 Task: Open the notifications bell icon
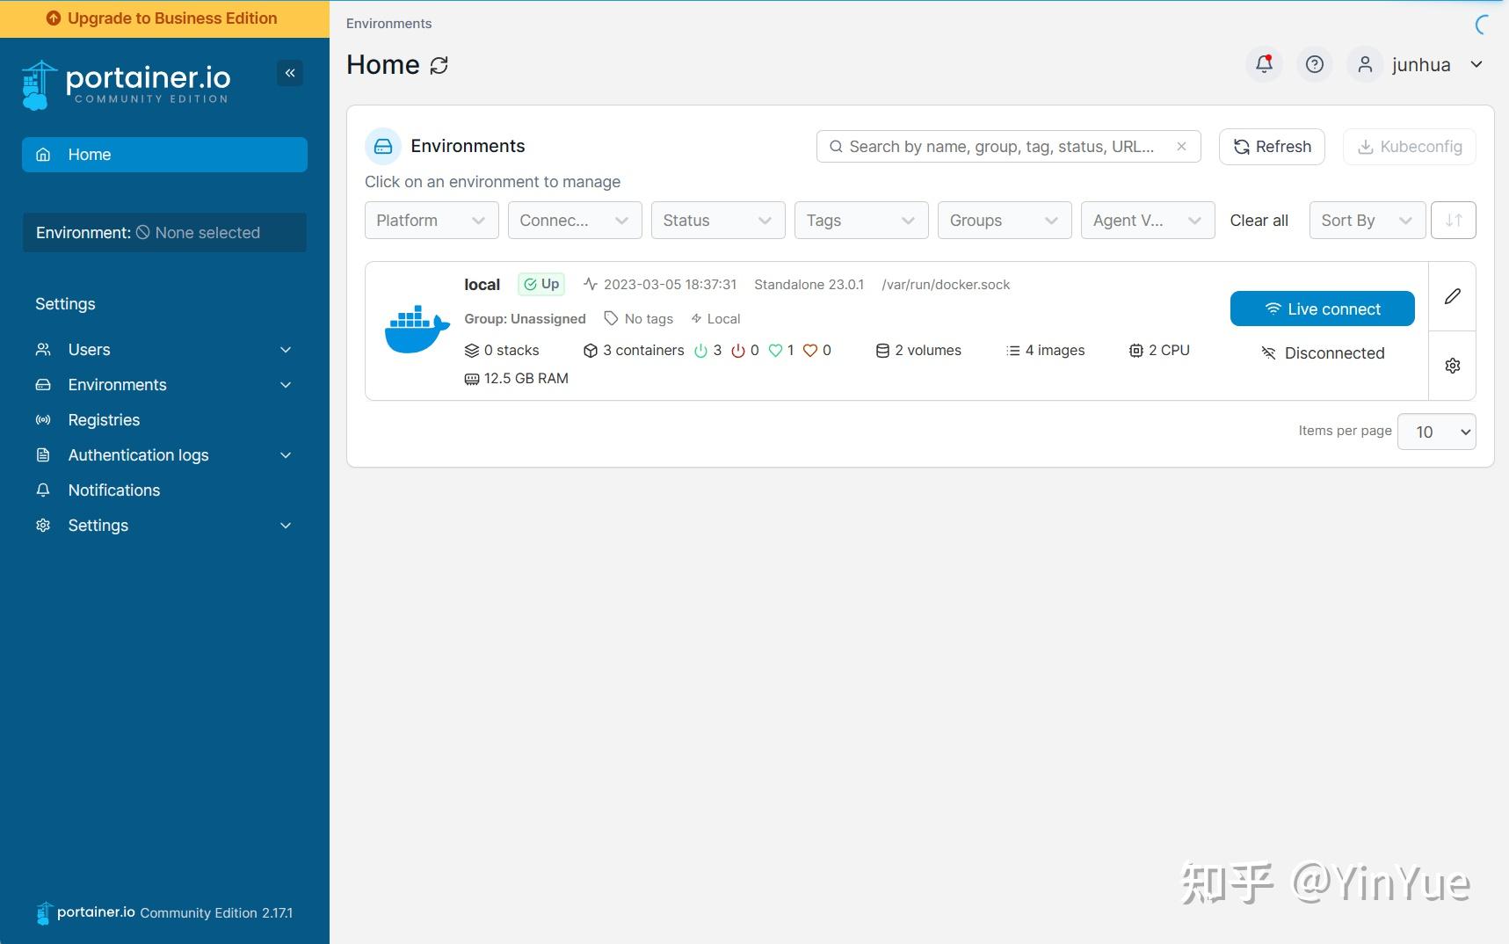pos(1263,64)
